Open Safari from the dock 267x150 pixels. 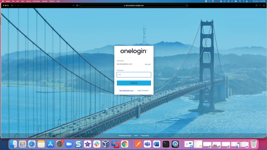[x=32, y=144]
